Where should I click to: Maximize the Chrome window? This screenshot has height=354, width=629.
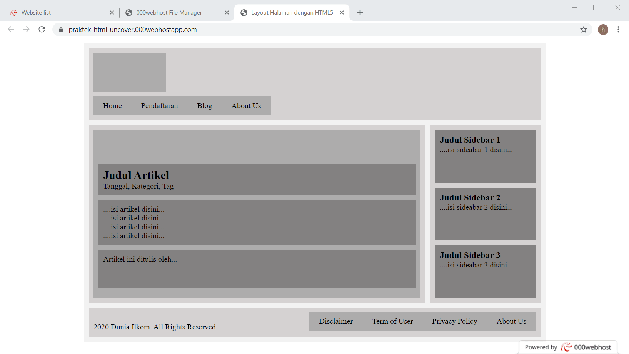click(x=596, y=8)
